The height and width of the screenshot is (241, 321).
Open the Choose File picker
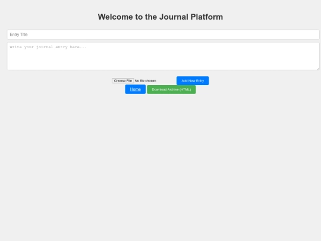[x=123, y=81]
